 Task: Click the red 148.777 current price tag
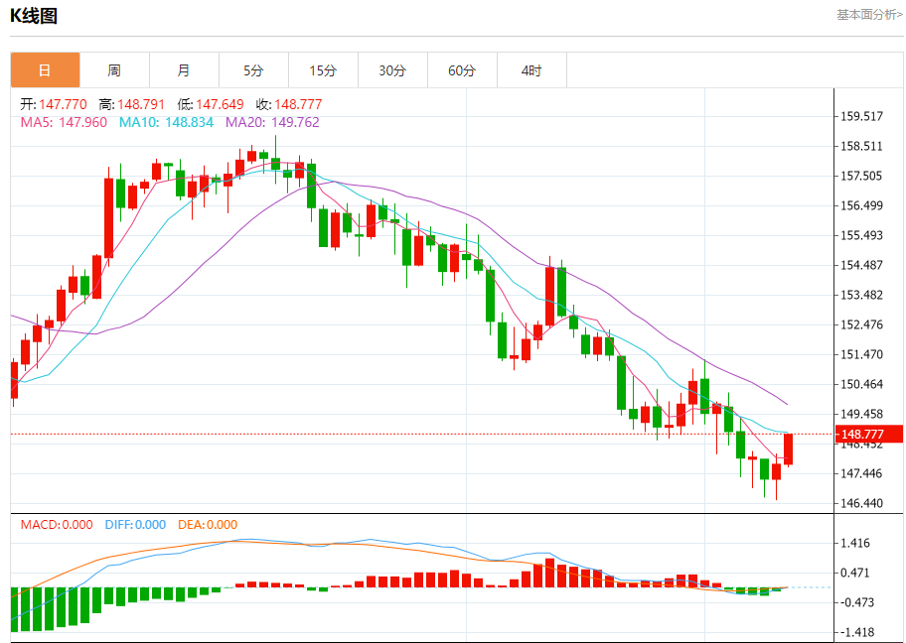869,434
